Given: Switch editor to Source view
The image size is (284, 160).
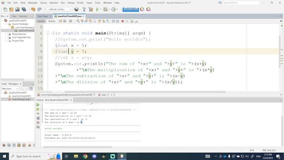Looking at the screenshot, I should 41,21.
